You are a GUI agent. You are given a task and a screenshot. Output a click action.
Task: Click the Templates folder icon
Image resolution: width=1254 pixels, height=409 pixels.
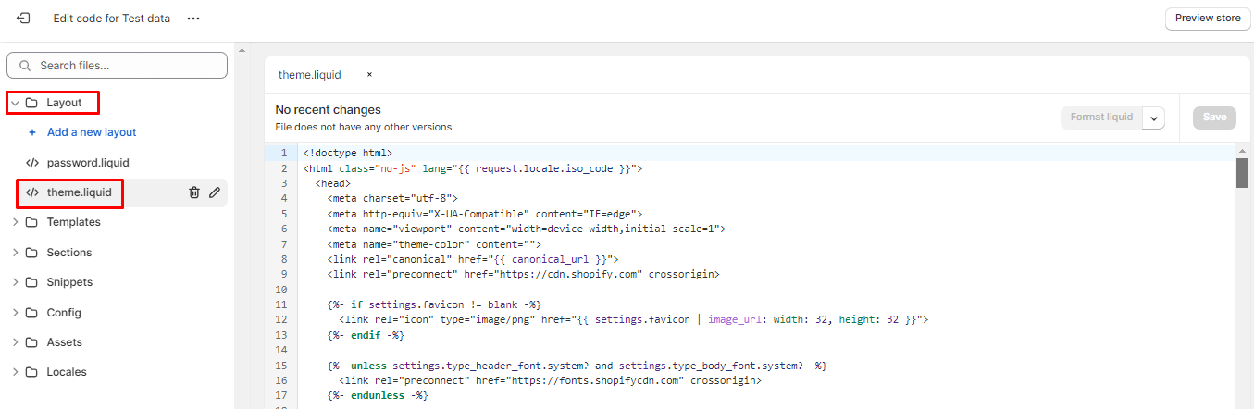pos(31,222)
